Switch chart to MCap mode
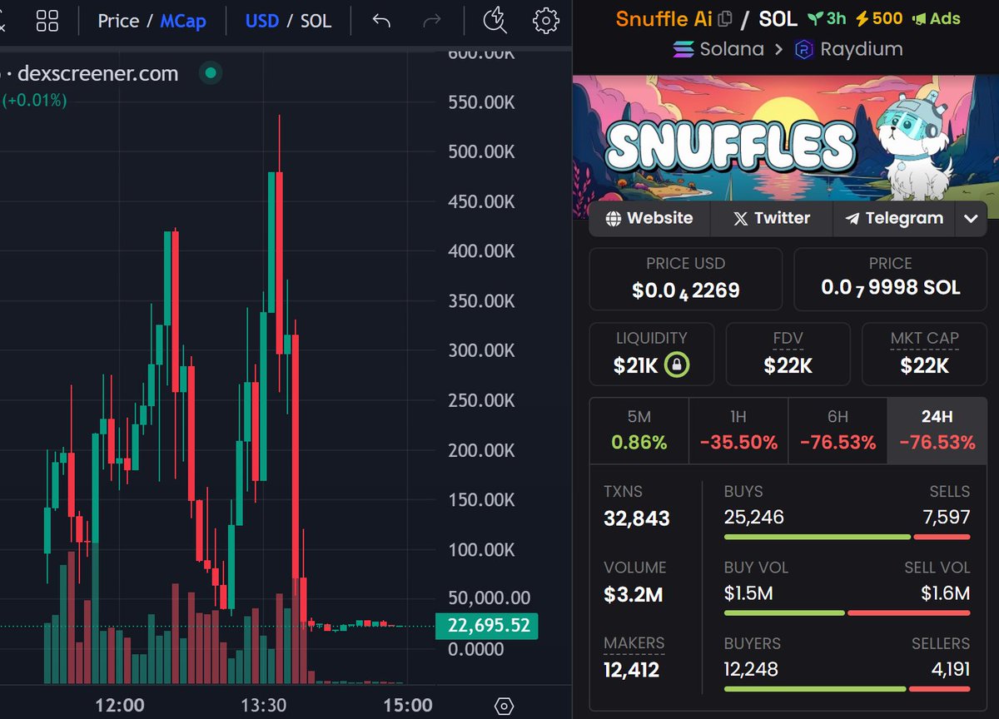Screen dimensions: 999x719 pyautogui.click(x=182, y=21)
